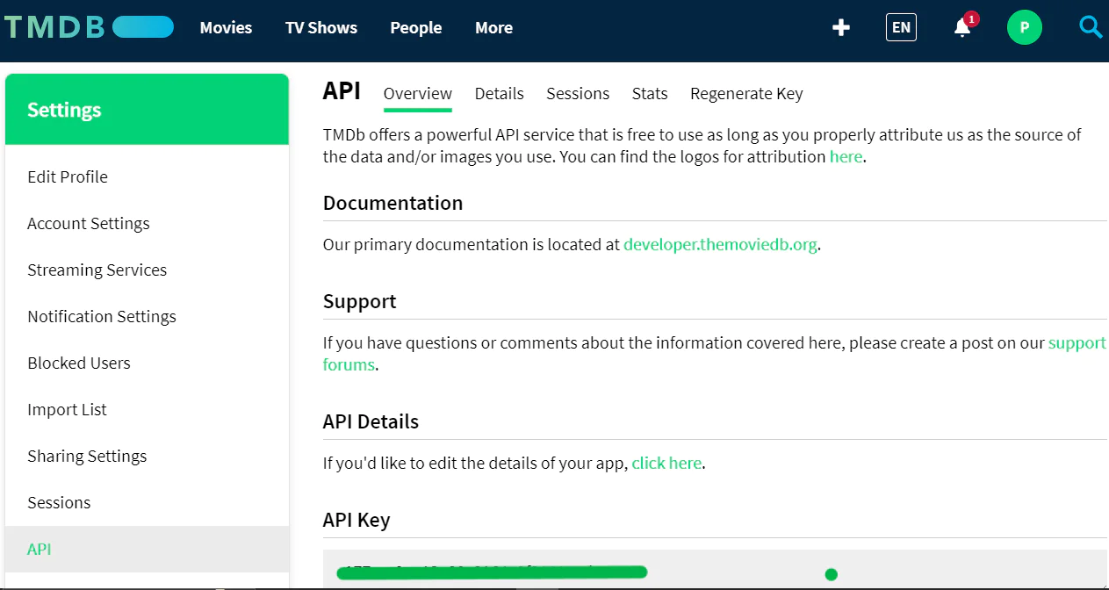Click the API Key section heading

pyautogui.click(x=356, y=520)
